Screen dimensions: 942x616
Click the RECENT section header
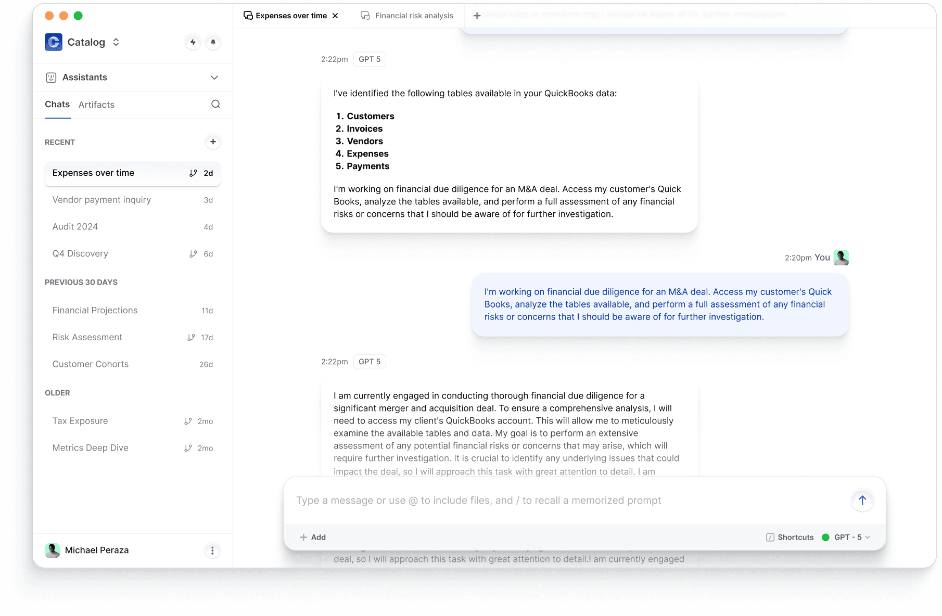pyautogui.click(x=60, y=142)
